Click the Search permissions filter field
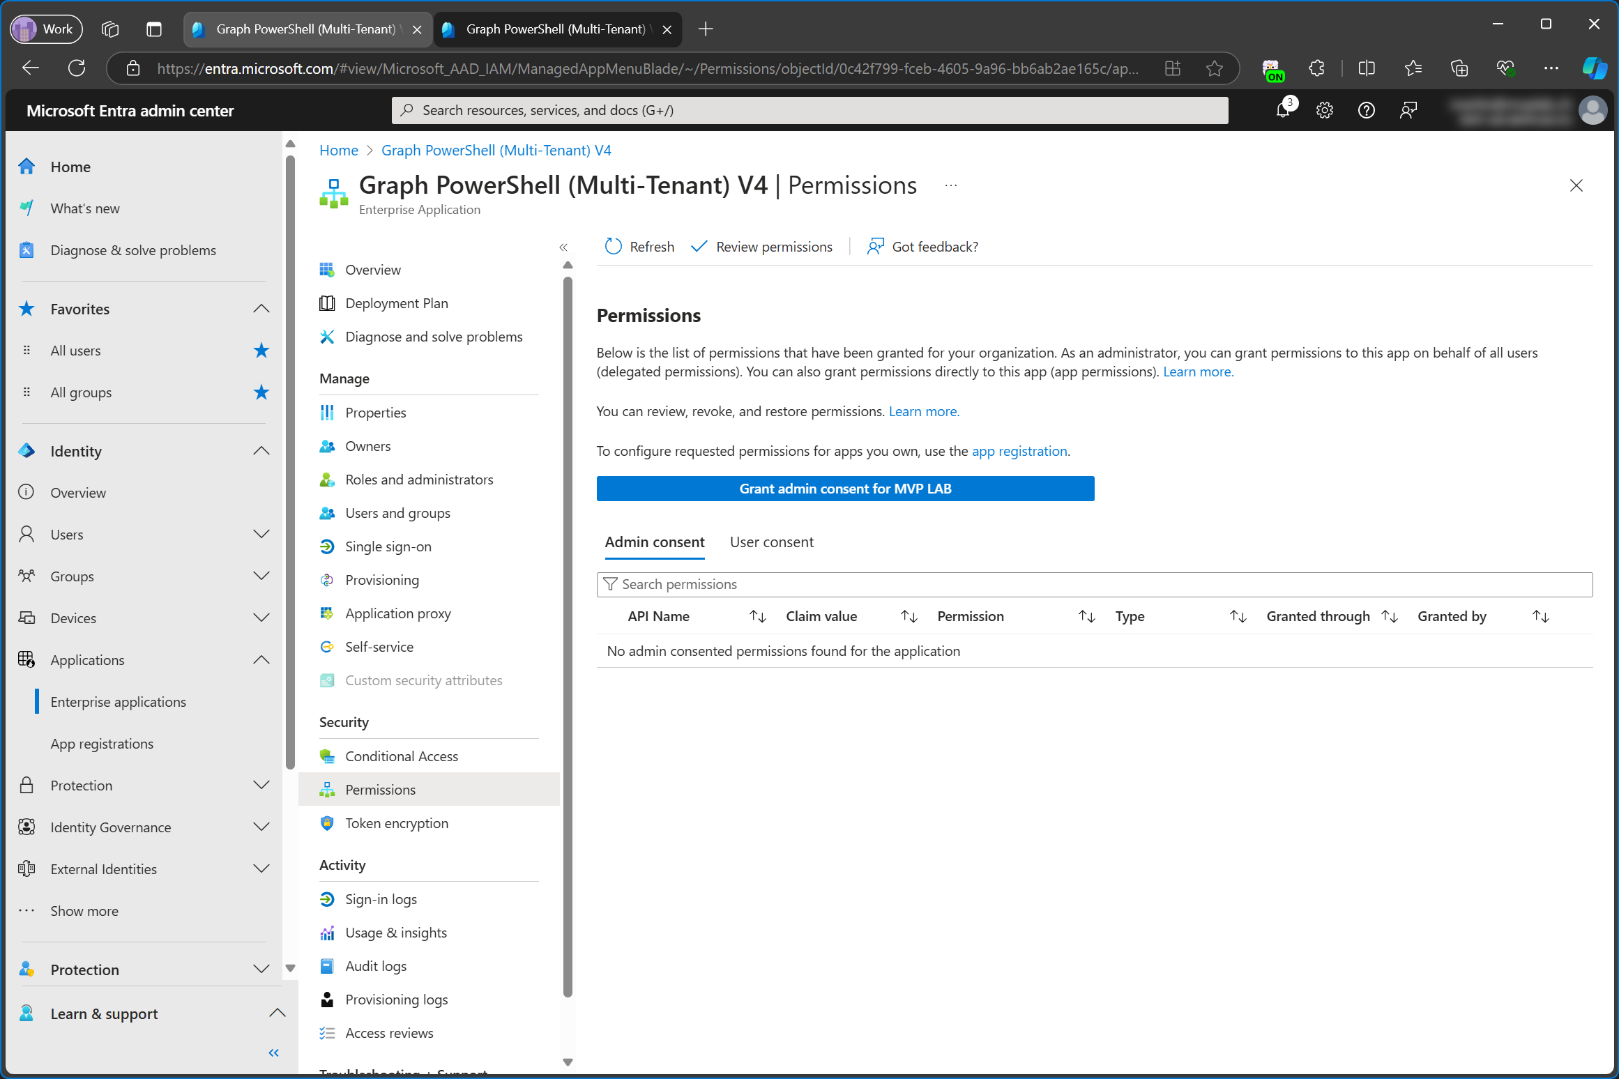Viewport: 1619px width, 1079px height. tap(1095, 584)
